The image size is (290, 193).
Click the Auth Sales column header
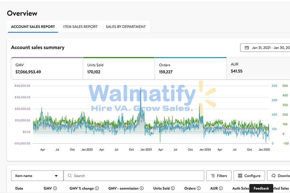[x=241, y=188]
